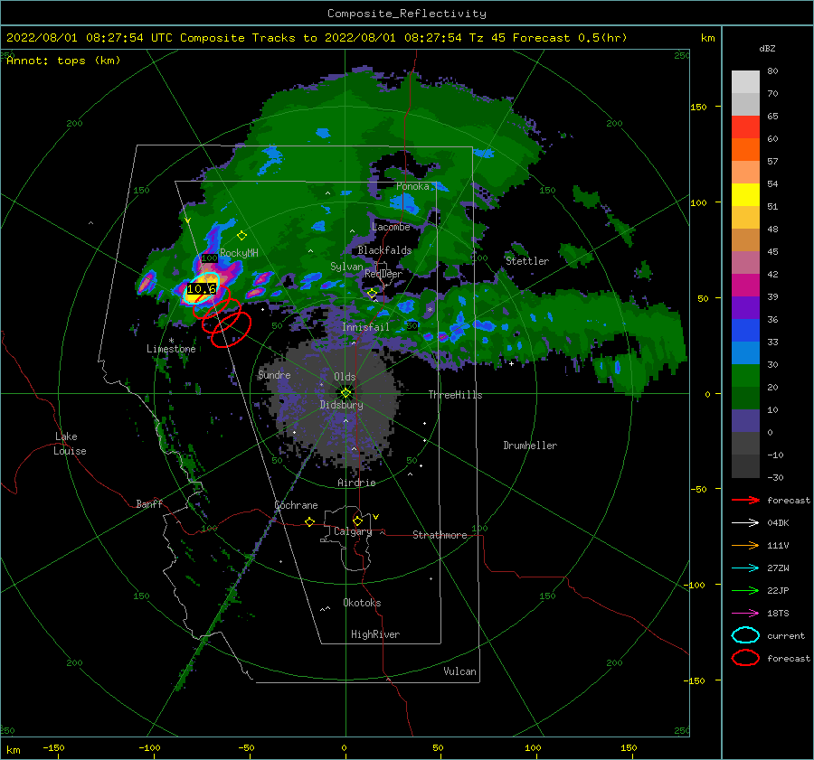
Task: Click the yellow diamond marker near RockyMH
Action: pyautogui.click(x=241, y=236)
